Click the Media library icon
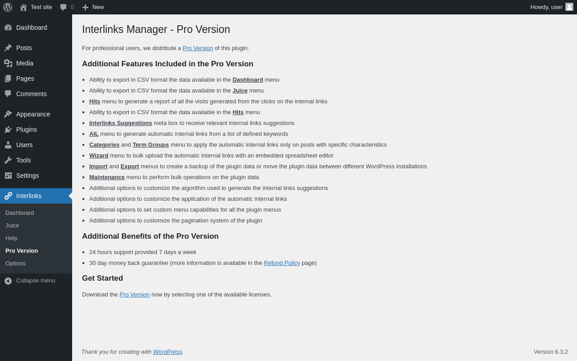Screen dimensions: 577x361 tap(8, 63)
